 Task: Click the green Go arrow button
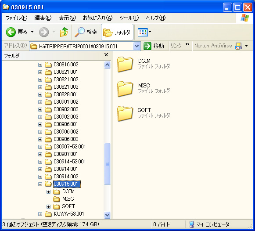click(147, 46)
